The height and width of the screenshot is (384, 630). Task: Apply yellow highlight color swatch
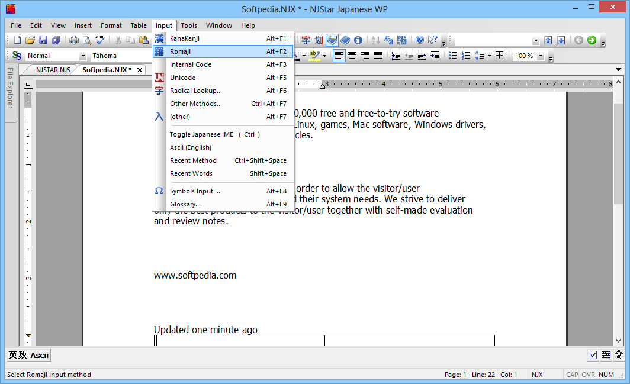[x=314, y=56]
